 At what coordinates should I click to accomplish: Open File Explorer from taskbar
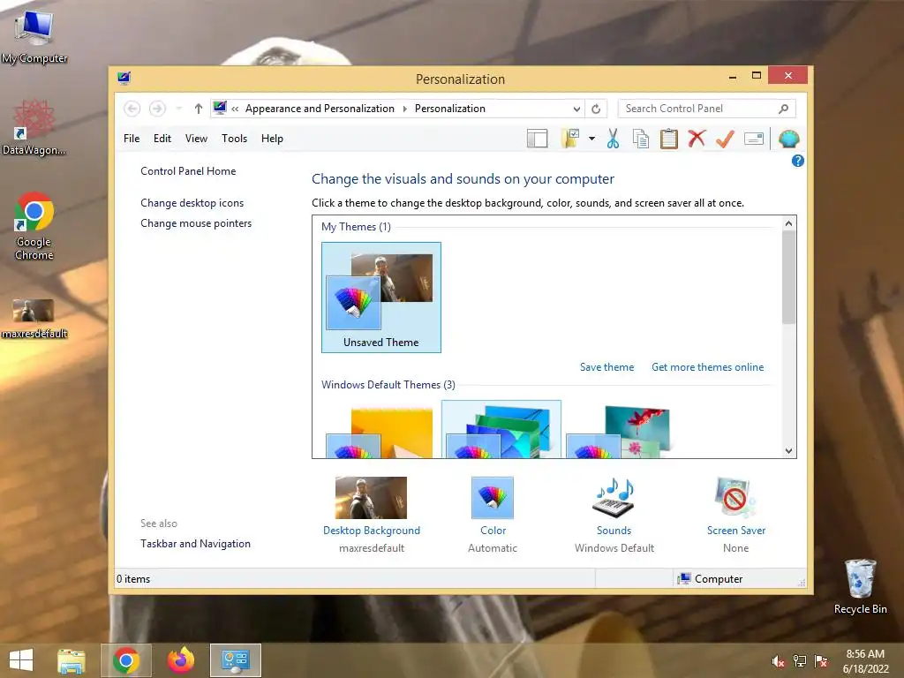(x=72, y=660)
